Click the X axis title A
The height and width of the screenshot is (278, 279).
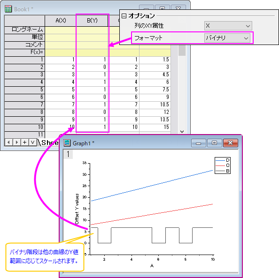[x=152, y=266]
